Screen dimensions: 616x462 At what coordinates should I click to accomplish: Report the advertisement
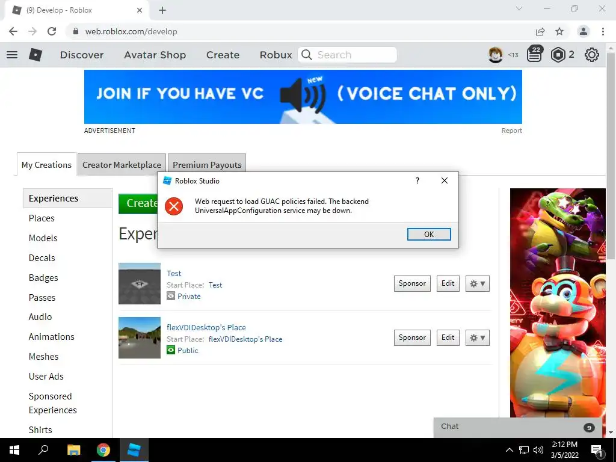pyautogui.click(x=511, y=131)
